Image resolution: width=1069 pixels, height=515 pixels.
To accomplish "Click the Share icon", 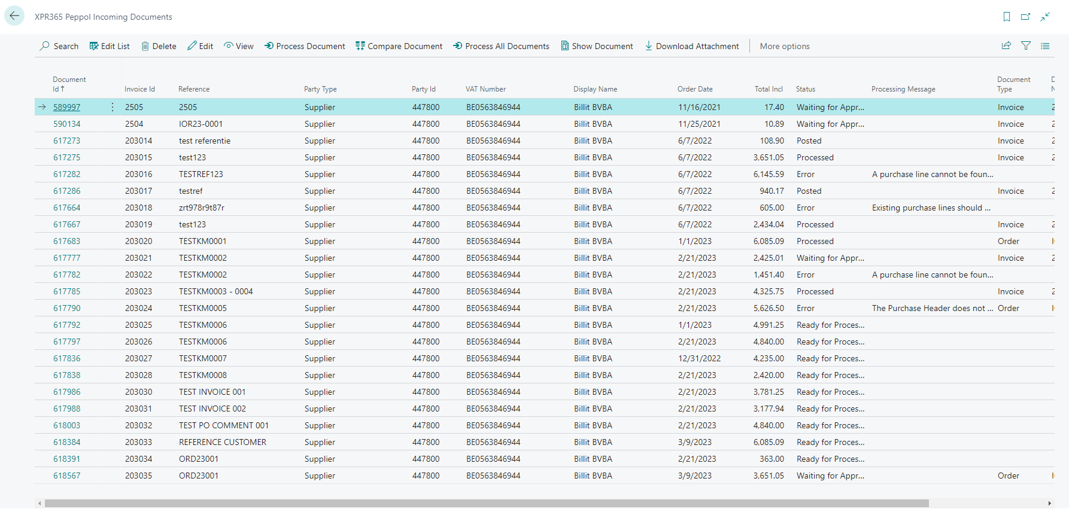I will 1007,45.
